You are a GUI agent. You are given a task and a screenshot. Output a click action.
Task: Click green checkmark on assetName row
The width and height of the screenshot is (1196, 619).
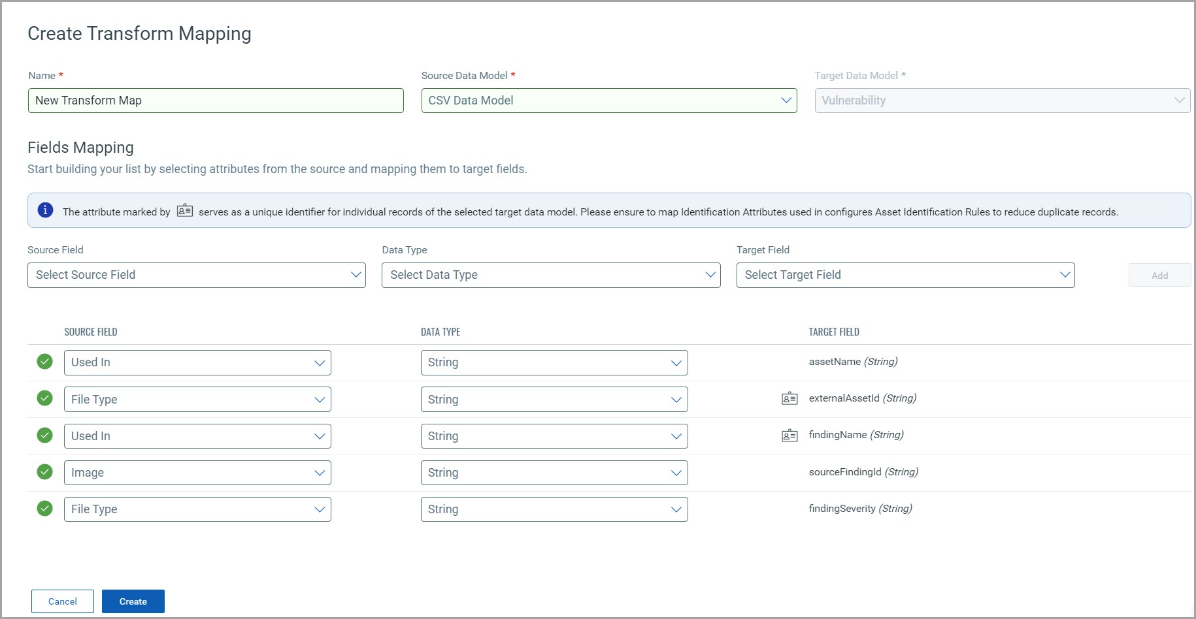(44, 362)
